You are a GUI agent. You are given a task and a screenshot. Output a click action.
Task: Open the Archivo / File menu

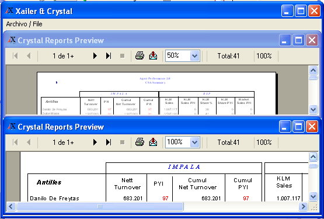pyautogui.click(x=24, y=24)
